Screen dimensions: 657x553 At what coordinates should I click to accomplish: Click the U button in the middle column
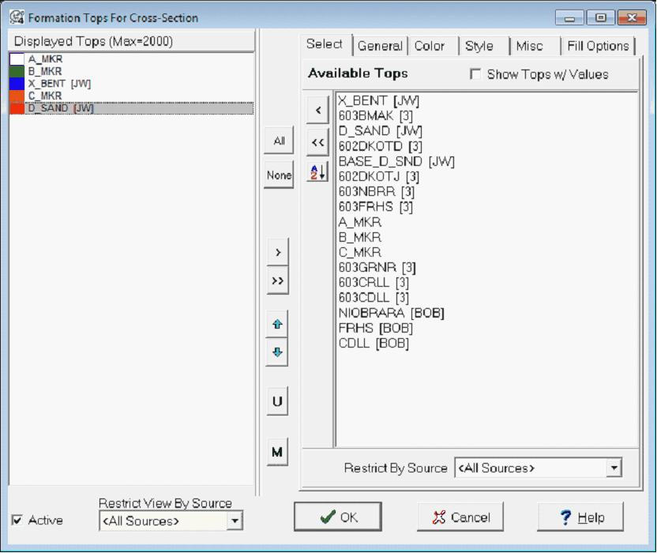pyautogui.click(x=277, y=401)
